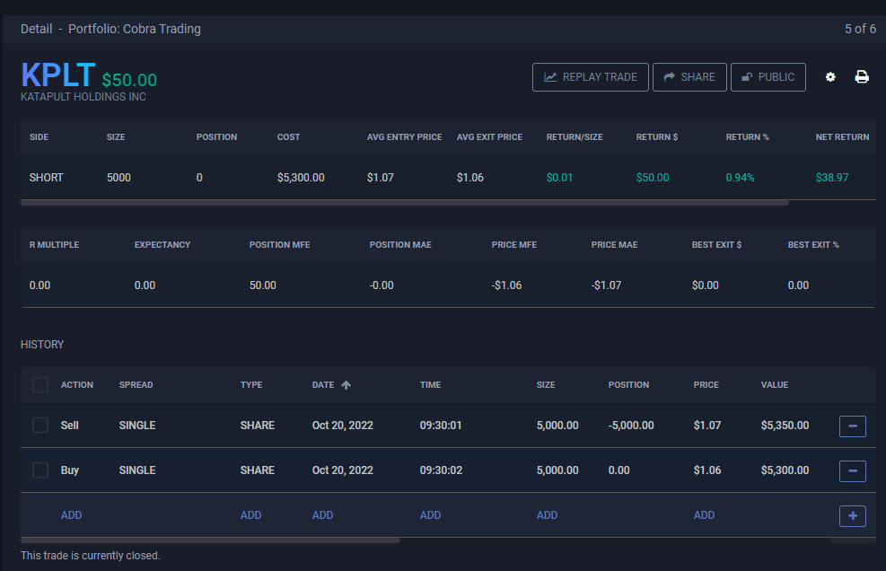The height and width of the screenshot is (571, 886).
Task: Click the Replay Trade button
Action: (590, 77)
